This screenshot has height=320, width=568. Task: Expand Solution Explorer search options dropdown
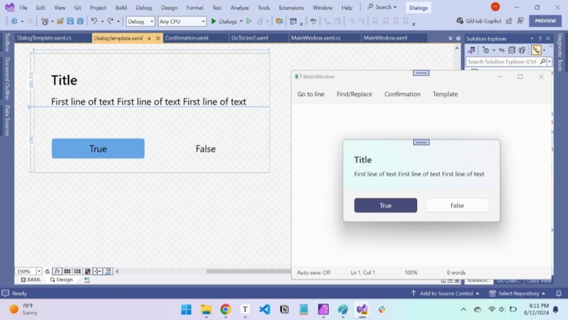click(550, 62)
